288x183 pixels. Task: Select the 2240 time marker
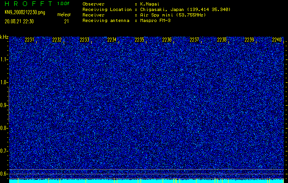tap(277, 40)
